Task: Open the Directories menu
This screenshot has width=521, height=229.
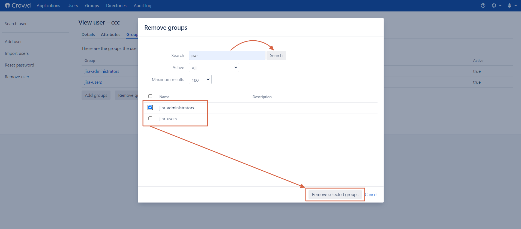Action: 116,5
